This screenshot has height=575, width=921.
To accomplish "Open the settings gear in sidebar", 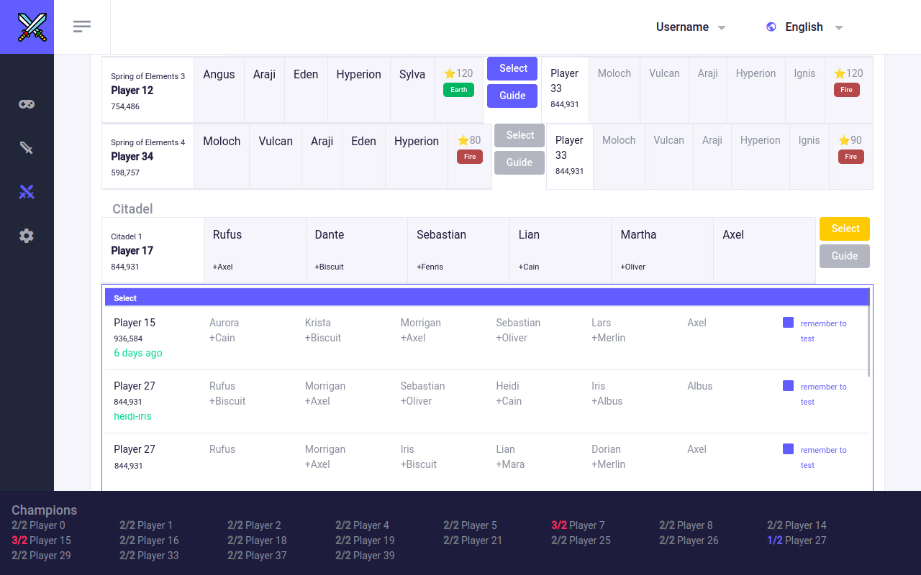I will 27,236.
